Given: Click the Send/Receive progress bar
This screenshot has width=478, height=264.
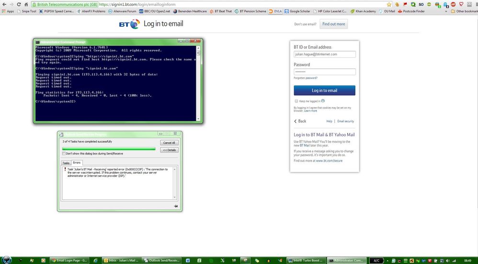Looking at the screenshot, I should (x=109, y=149).
